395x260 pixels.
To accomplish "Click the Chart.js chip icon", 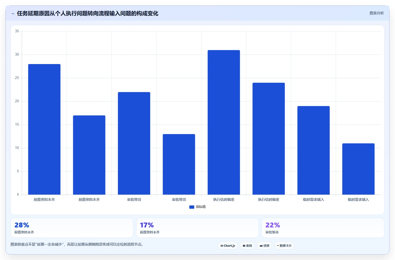I will point(222,246).
